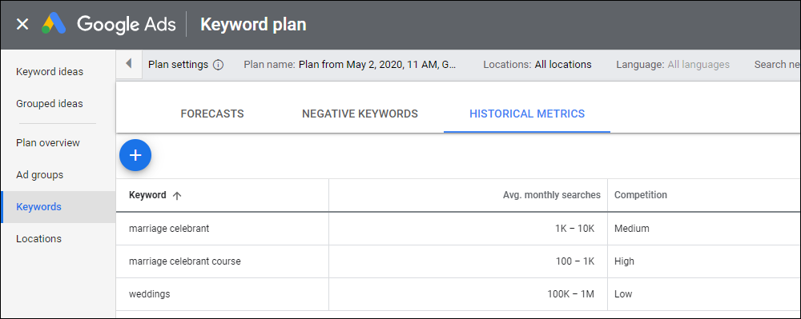
Task: Switch to the Negative Keywords tab
Action: coord(360,114)
